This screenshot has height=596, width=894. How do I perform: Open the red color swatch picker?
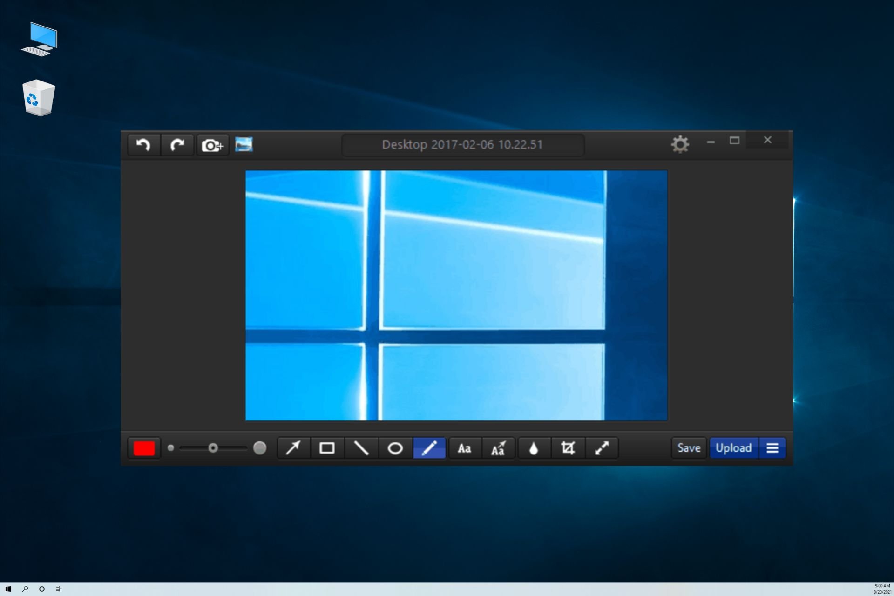tap(144, 448)
